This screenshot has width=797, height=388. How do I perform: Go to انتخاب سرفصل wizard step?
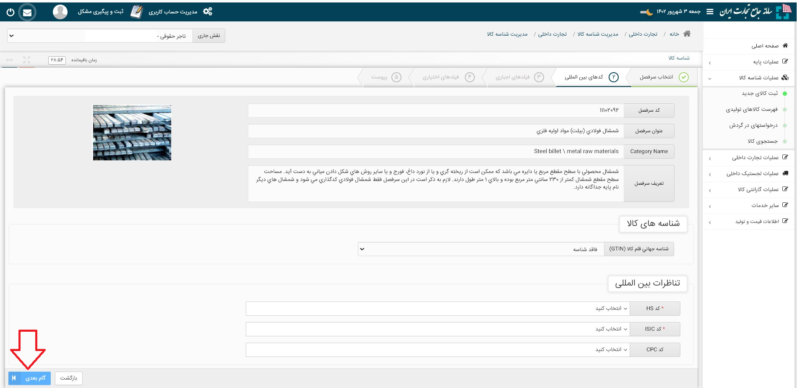point(664,77)
